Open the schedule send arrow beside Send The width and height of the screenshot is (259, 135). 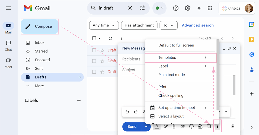point(146,127)
